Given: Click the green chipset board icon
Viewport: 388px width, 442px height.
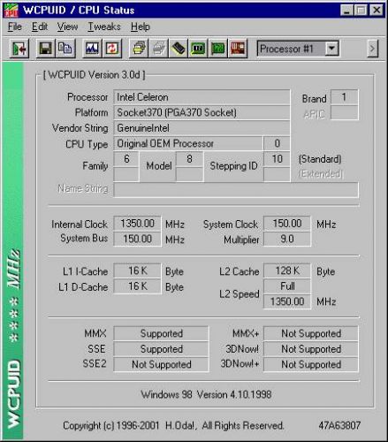Looking at the screenshot, I should point(198,49).
